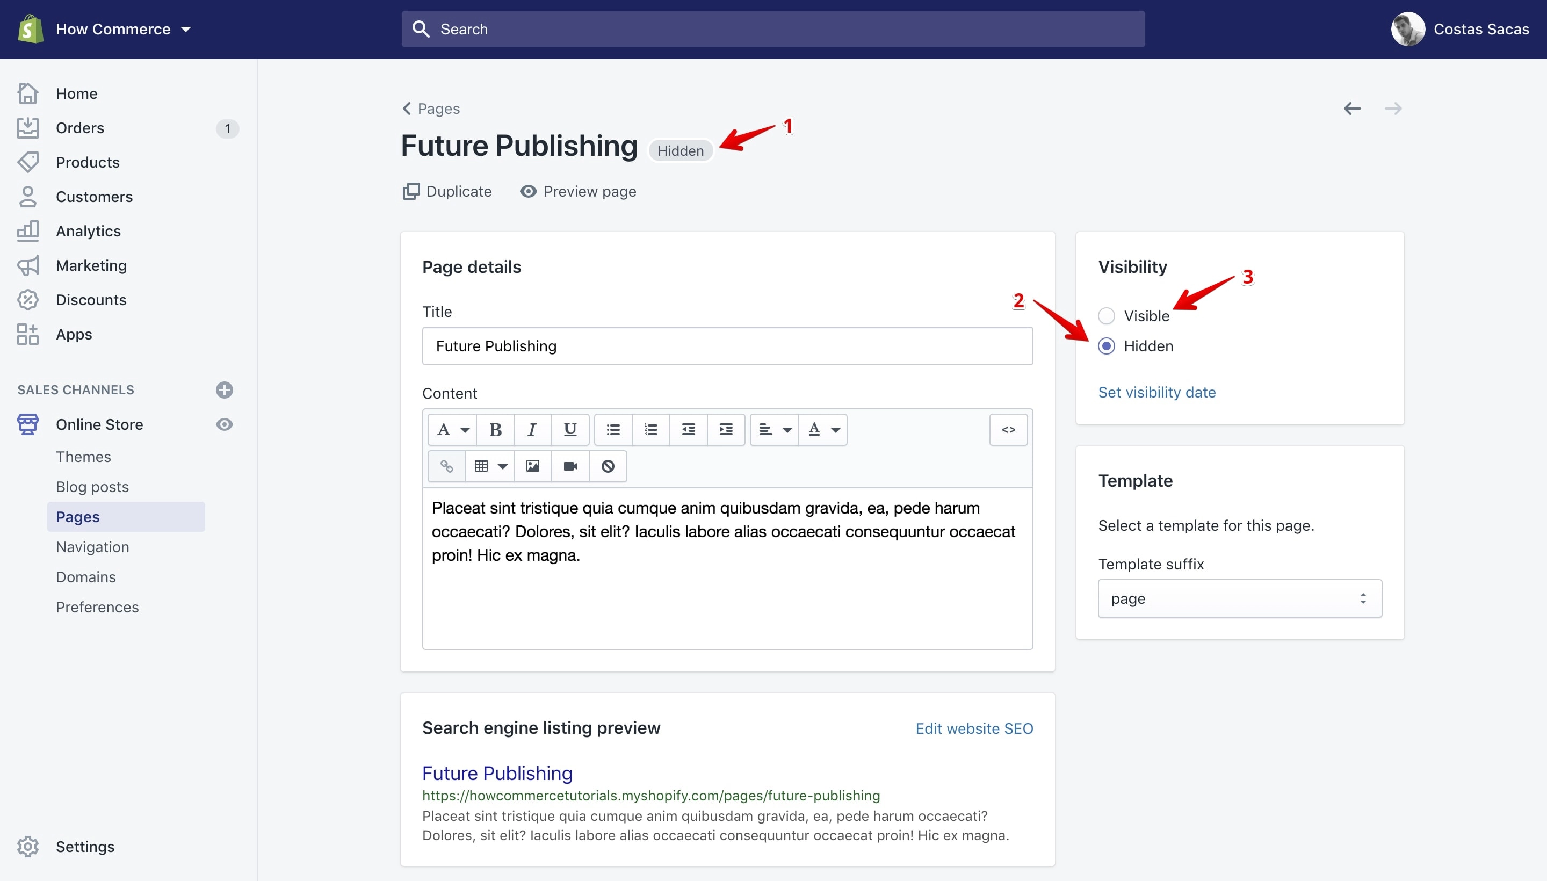Go to Home in the sidebar
1547x881 pixels.
point(76,93)
